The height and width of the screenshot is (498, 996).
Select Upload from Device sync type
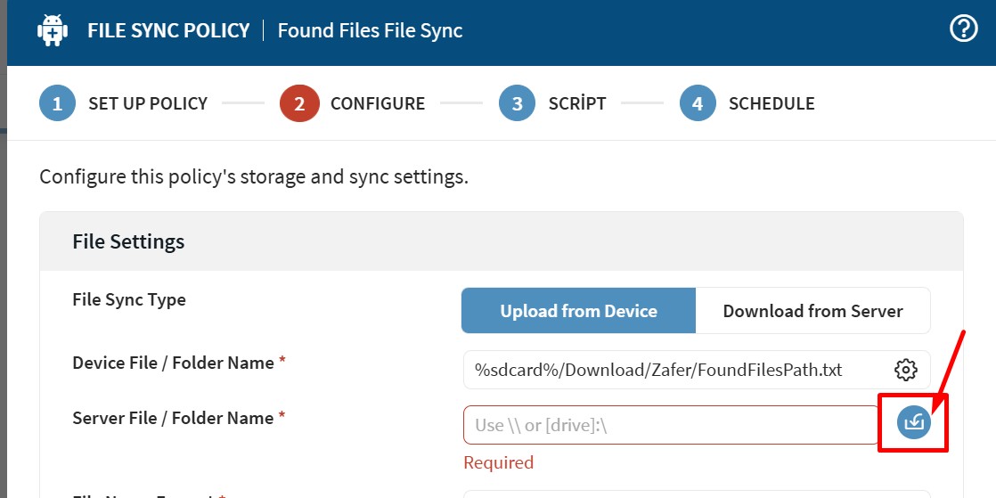pyautogui.click(x=578, y=311)
